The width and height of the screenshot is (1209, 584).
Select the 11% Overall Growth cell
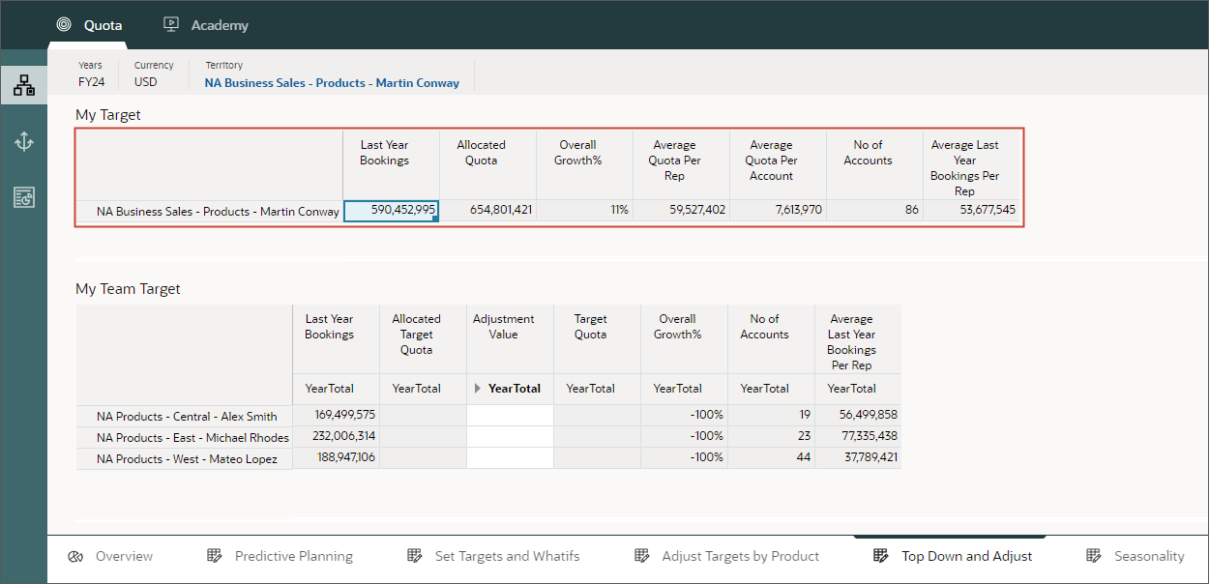click(x=584, y=210)
